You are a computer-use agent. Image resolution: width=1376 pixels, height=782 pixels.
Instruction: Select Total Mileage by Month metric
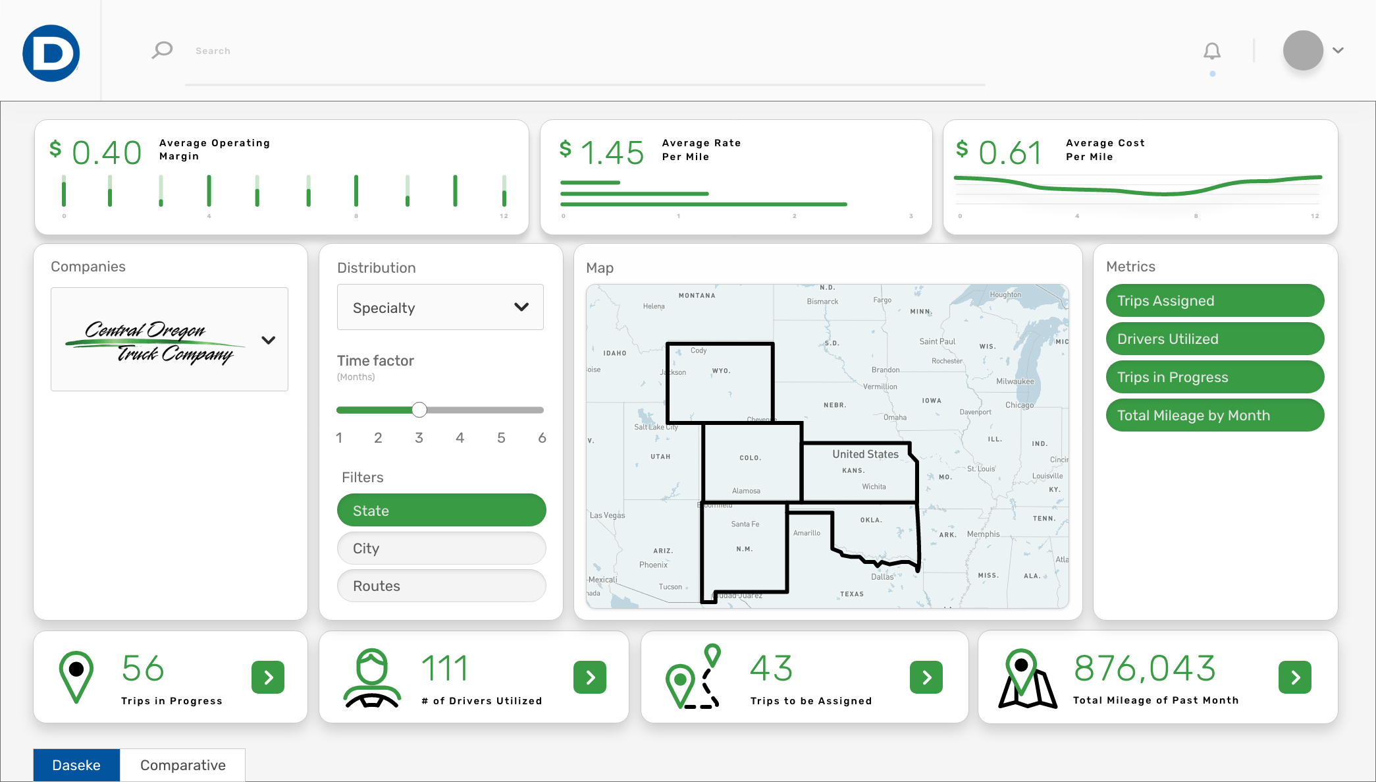[1215, 415]
